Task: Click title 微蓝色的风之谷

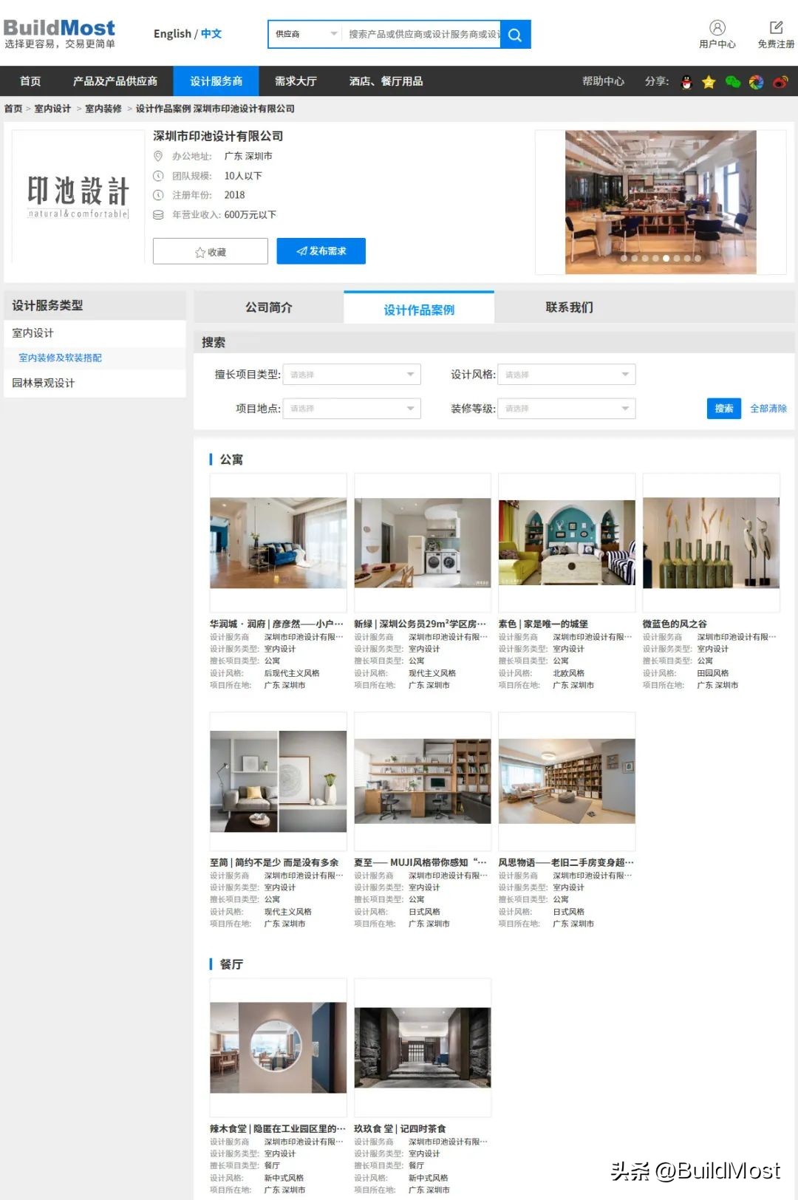Action: click(675, 624)
